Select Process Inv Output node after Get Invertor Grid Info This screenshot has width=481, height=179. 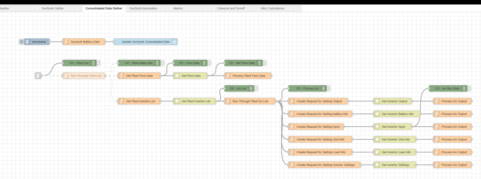(x=452, y=139)
